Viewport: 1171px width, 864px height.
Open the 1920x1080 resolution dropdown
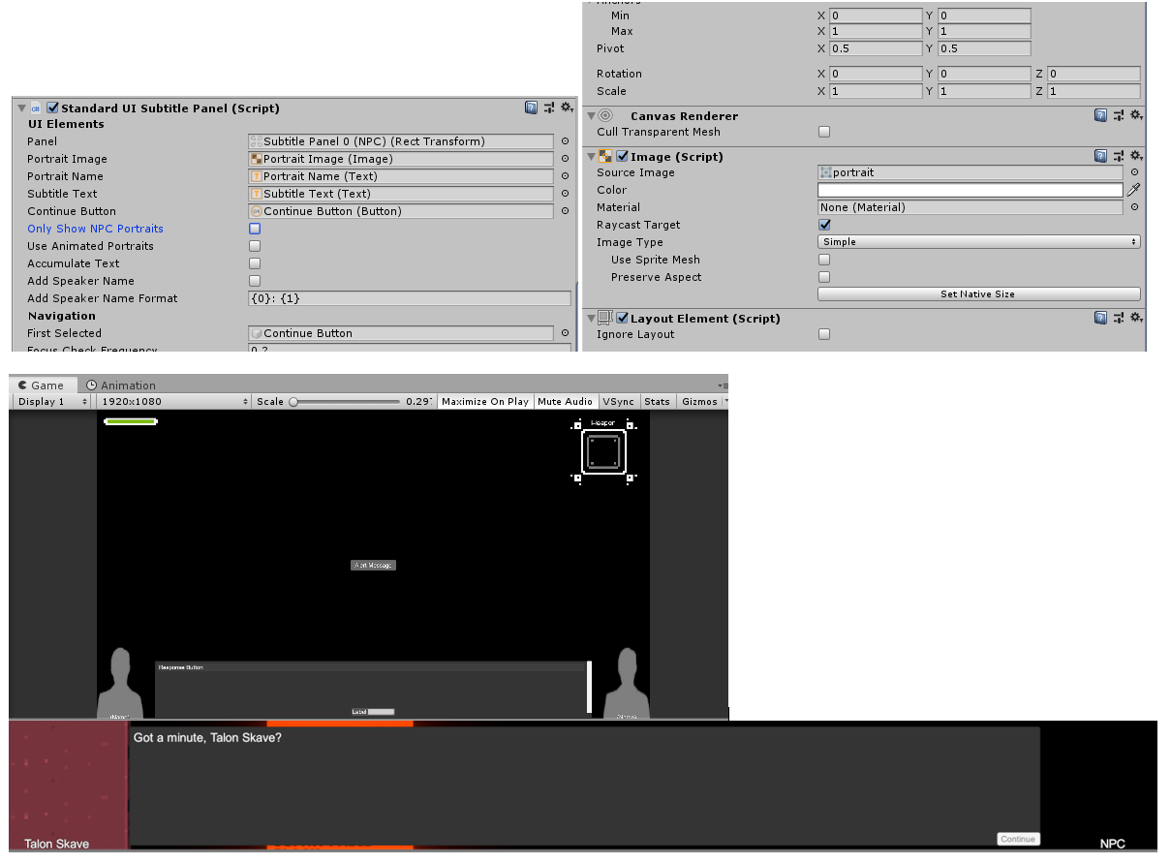click(174, 401)
